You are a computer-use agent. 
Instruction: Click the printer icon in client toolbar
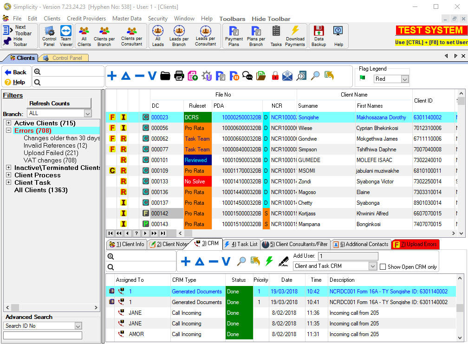pyautogui.click(x=179, y=76)
